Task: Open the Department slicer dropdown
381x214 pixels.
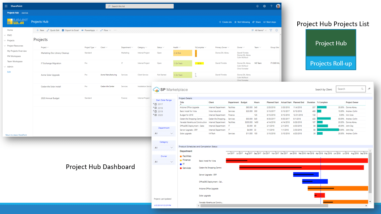Action: point(164,133)
